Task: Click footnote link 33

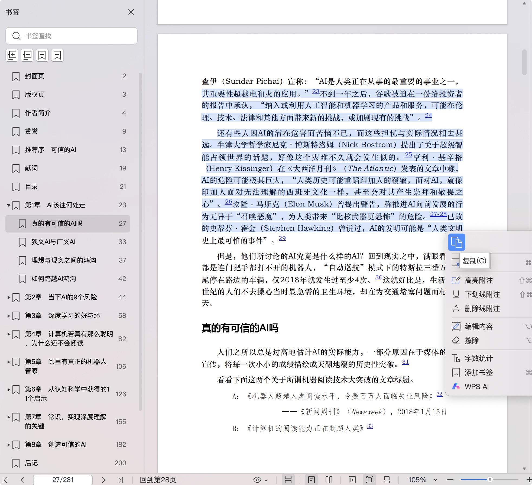Action: (x=370, y=426)
